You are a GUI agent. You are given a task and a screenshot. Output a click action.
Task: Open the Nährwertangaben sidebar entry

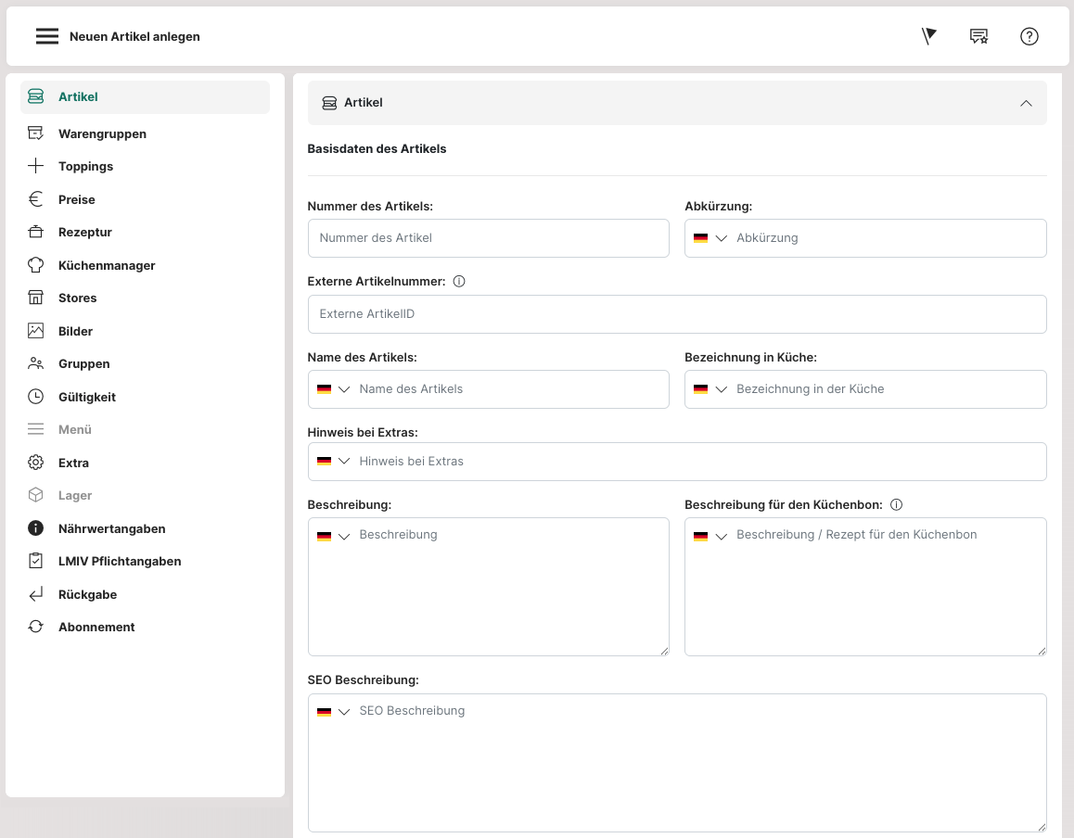click(111, 528)
